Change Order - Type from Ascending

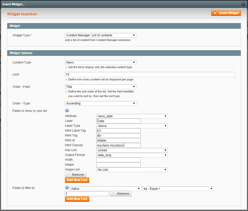[100, 103]
